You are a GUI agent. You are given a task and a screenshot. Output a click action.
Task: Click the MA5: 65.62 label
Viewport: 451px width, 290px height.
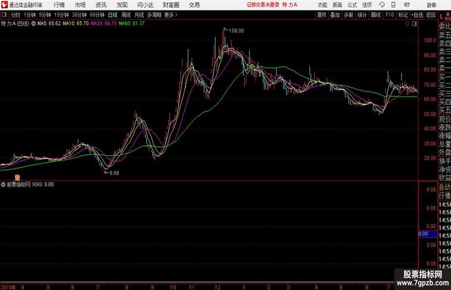[x=49, y=24]
